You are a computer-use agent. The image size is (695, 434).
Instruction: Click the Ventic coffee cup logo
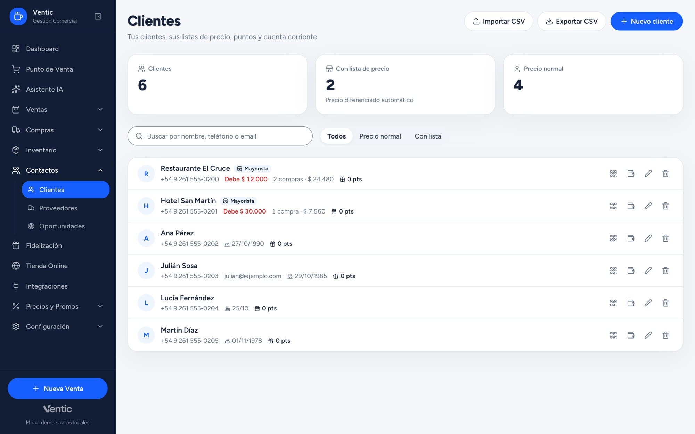[x=18, y=16]
